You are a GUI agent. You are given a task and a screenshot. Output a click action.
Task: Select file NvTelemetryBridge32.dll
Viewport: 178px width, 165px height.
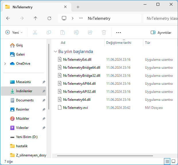pyautogui.click(x=82, y=76)
